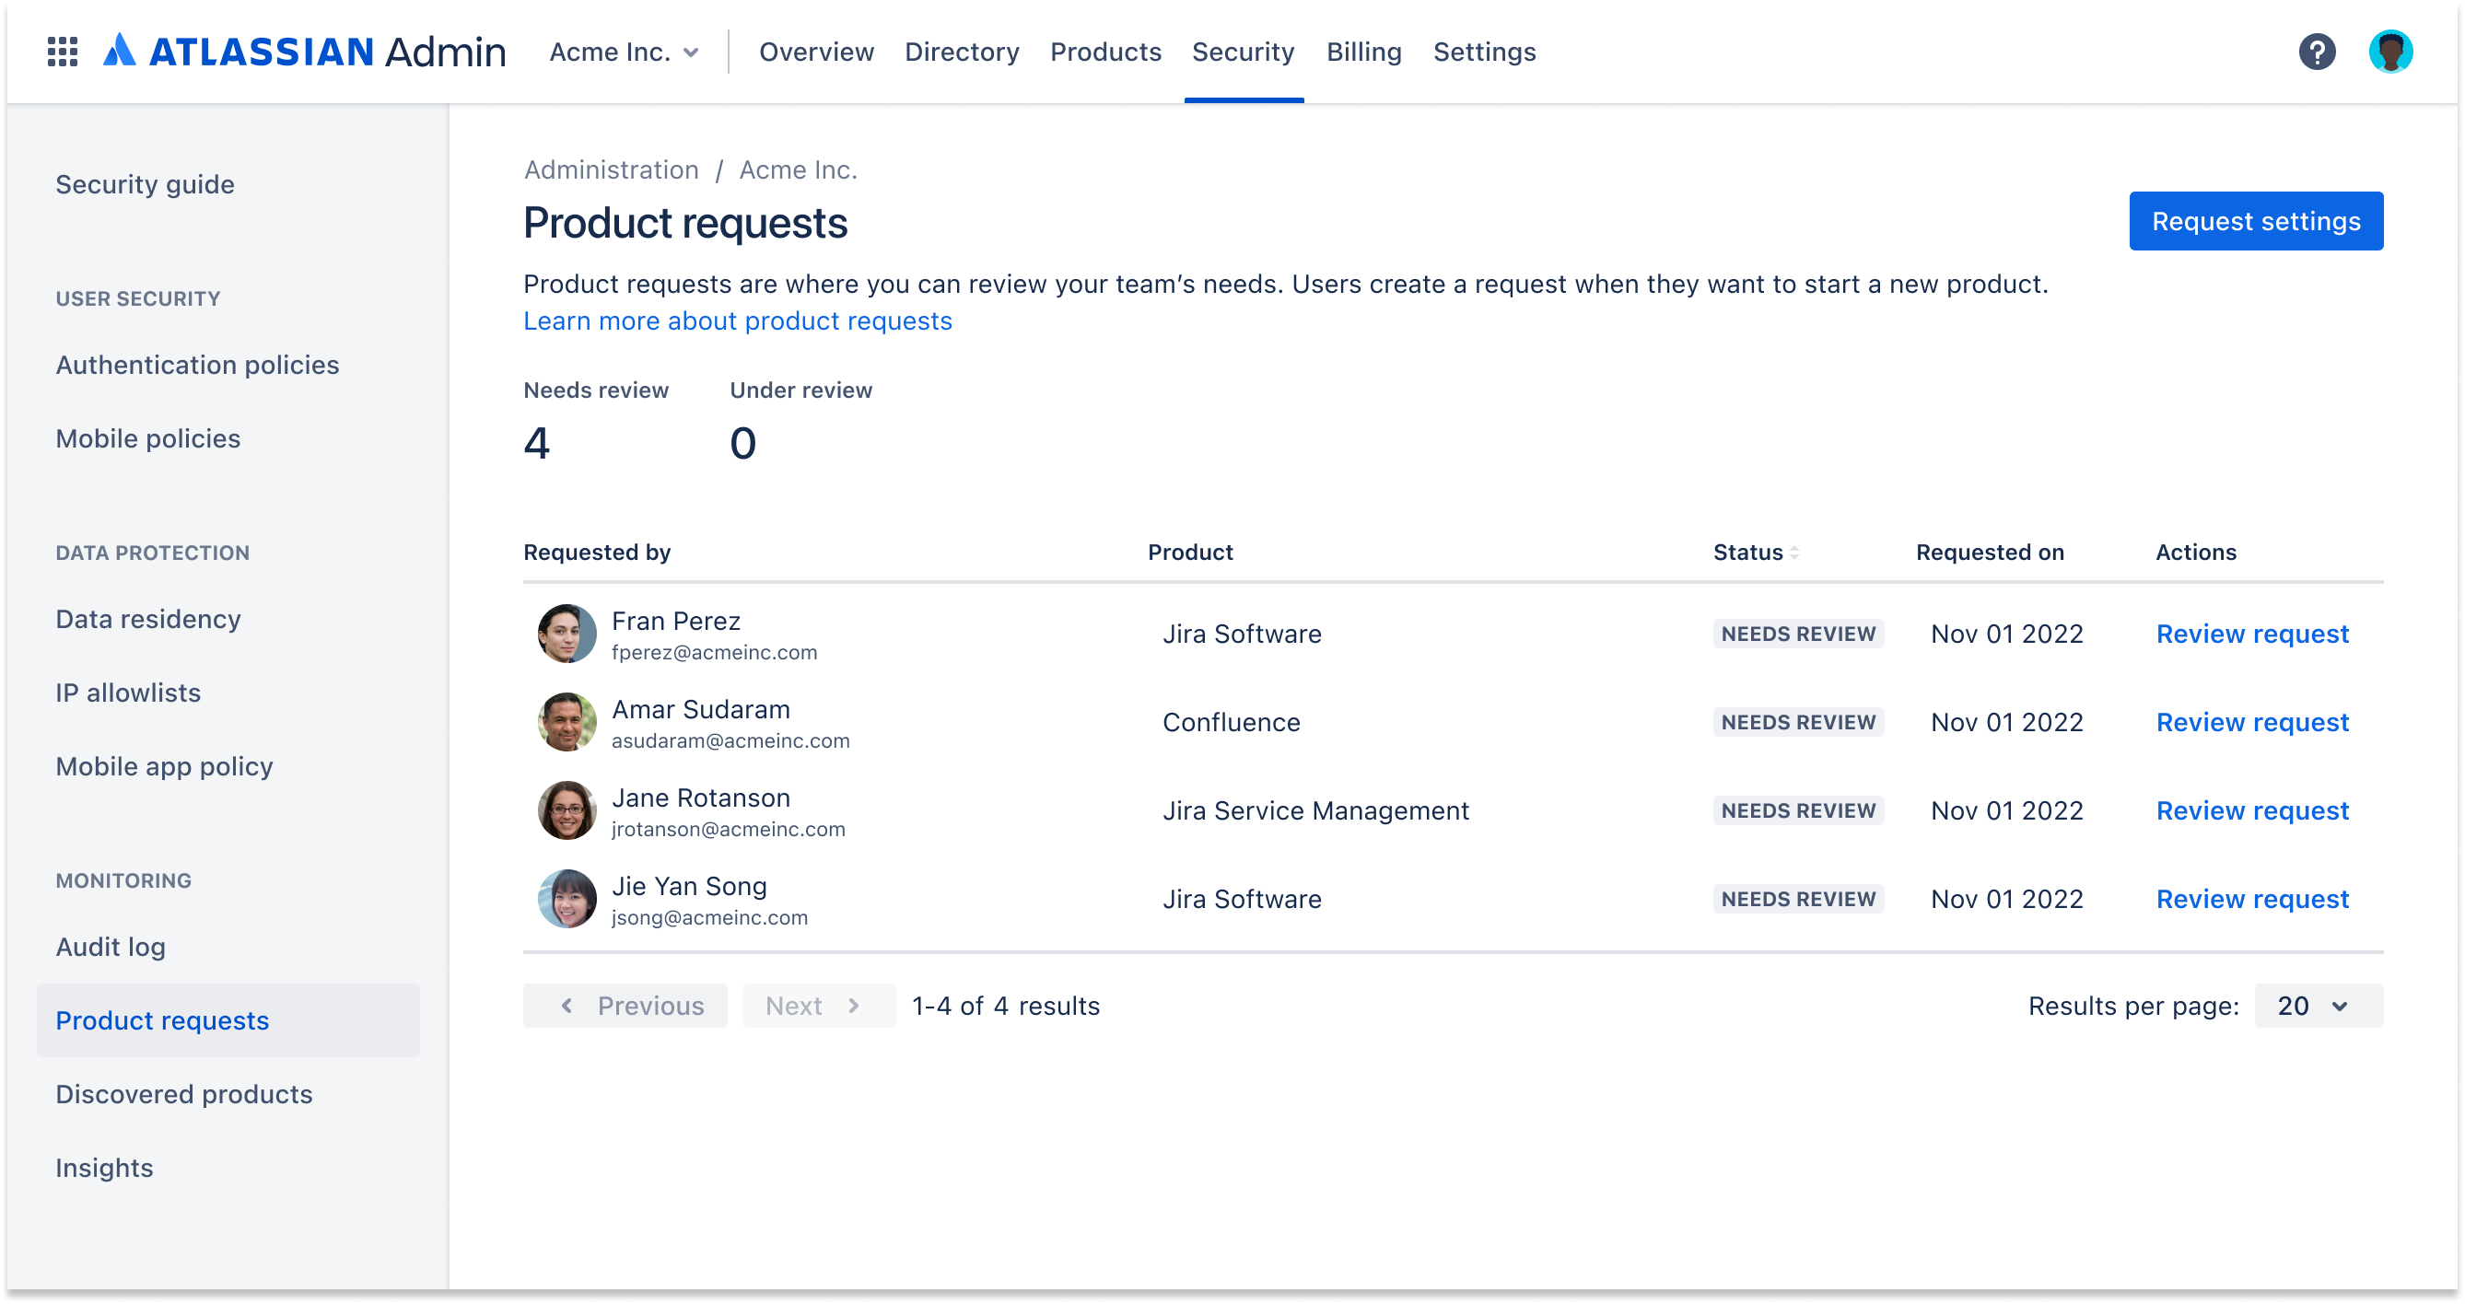Go to the Settings tab
2465x1304 pixels.
tap(1484, 52)
